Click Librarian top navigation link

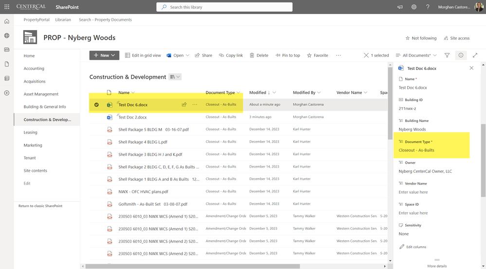(63, 19)
